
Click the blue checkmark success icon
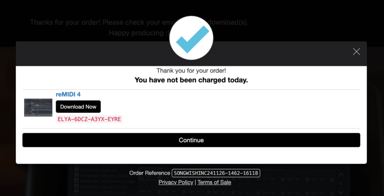click(192, 38)
